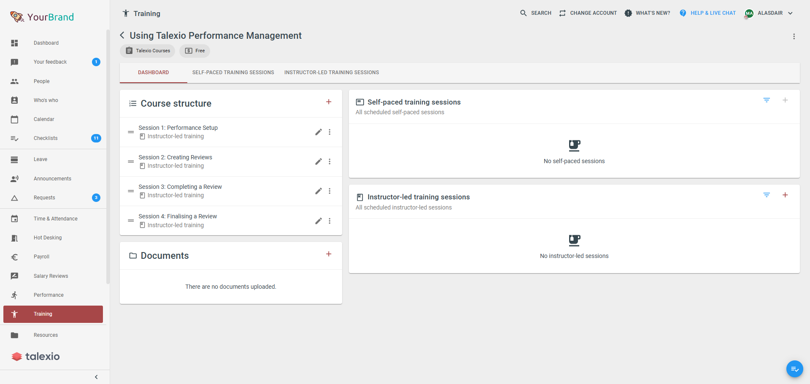The image size is (810, 384).
Task: Click the Requests triangle icon
Action: 14,198
